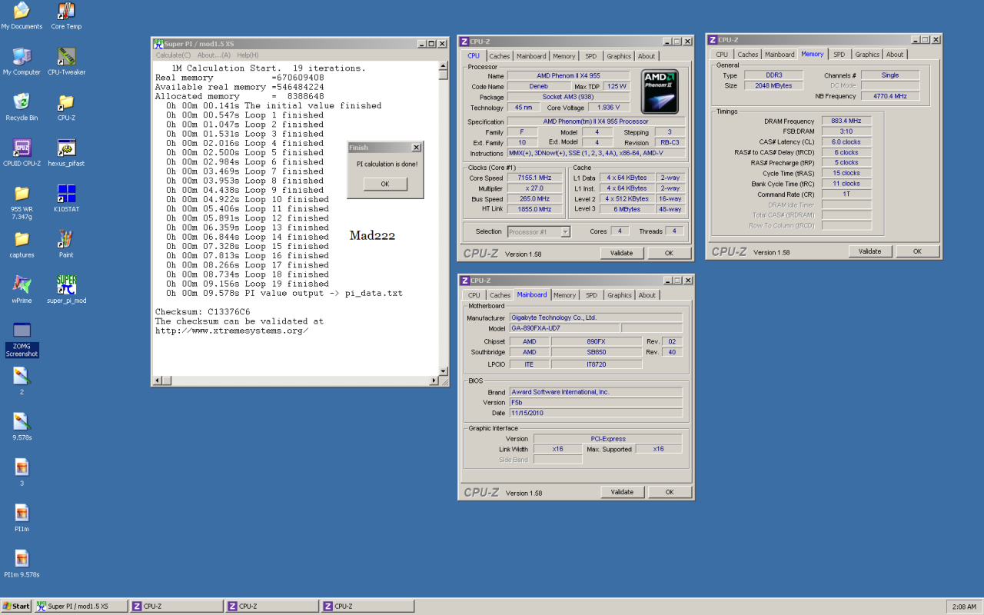The width and height of the screenshot is (984, 615).
Task: Open the 9.578s image file icon
Action: click(22, 426)
